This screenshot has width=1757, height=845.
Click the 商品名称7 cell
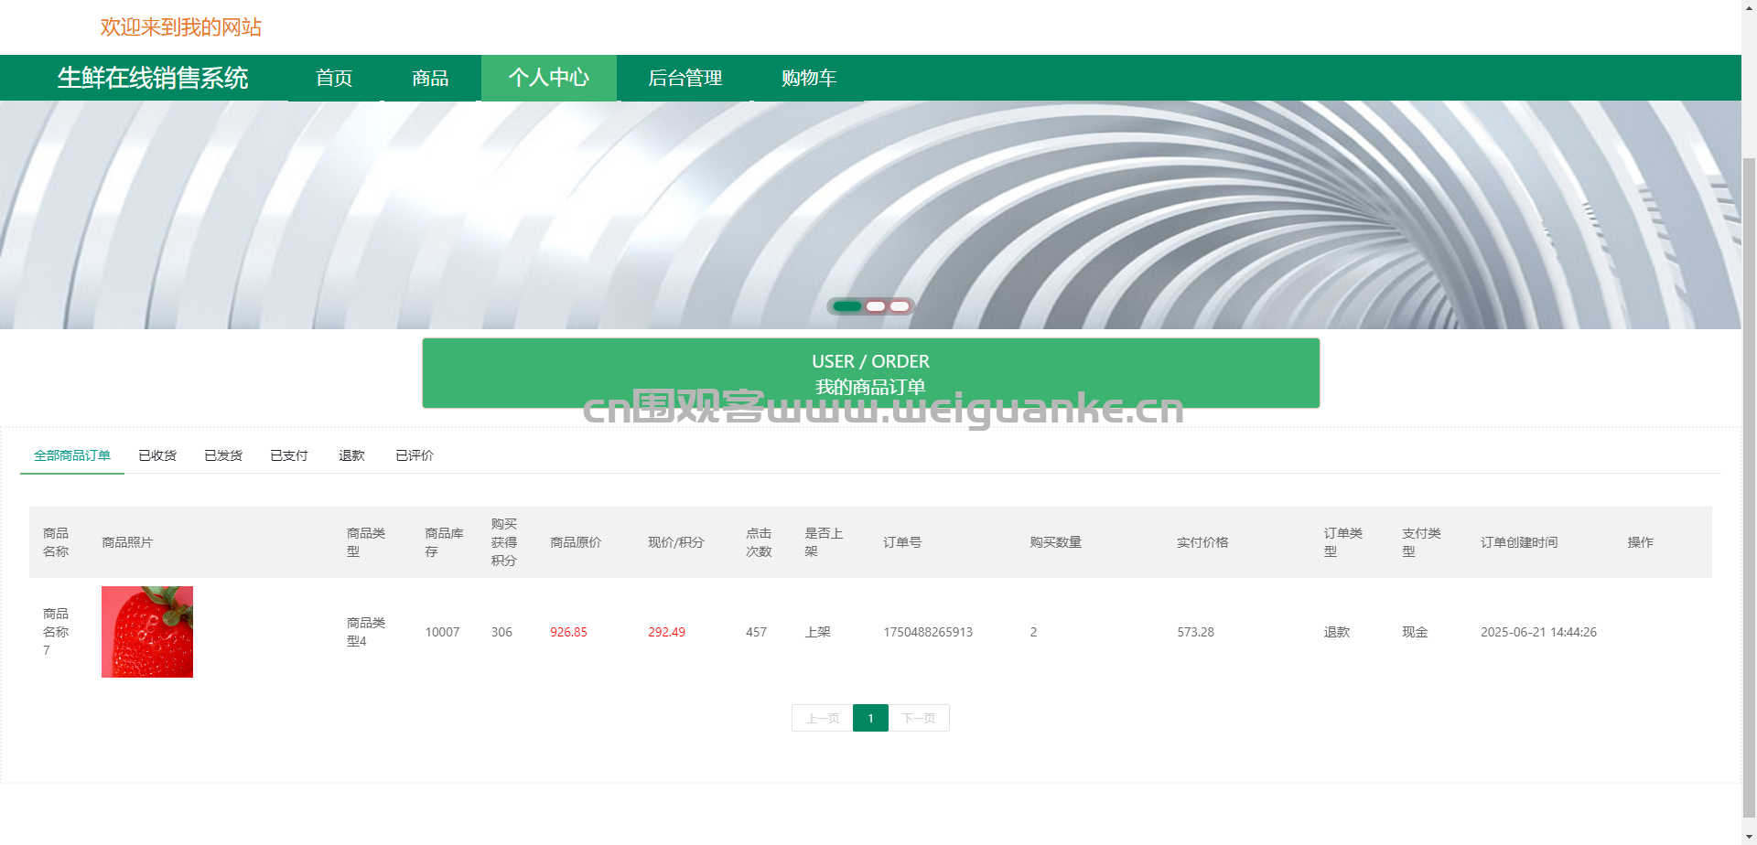(56, 632)
